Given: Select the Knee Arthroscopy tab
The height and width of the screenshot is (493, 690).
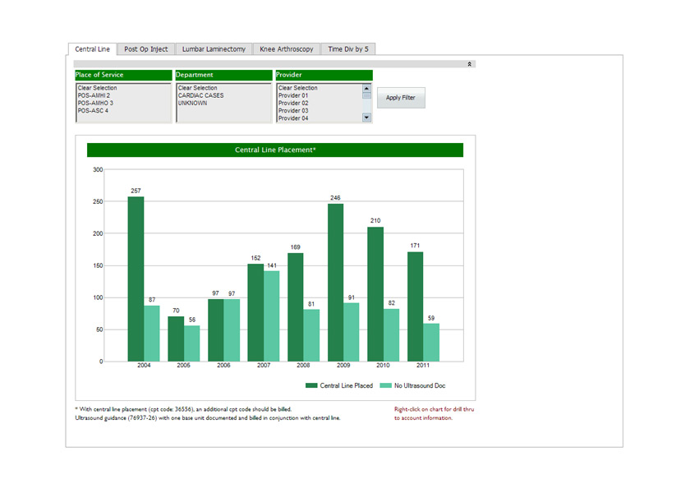Looking at the screenshot, I should click(286, 49).
